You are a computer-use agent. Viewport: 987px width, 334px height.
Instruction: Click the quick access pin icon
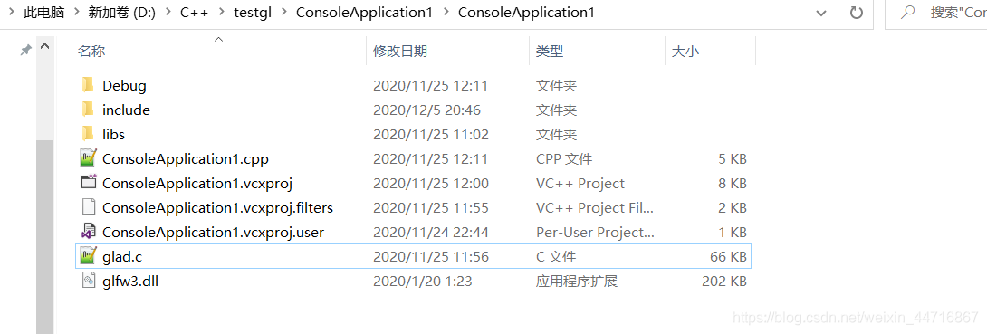coord(26,50)
